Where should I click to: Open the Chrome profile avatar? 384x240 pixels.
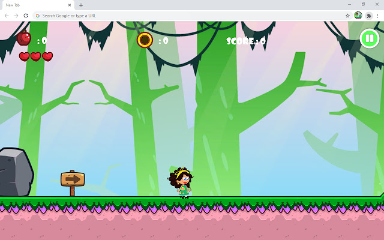click(x=358, y=16)
